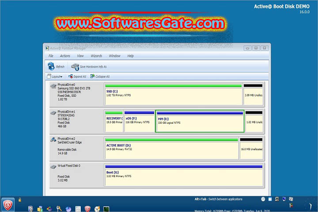Click 'SanDiskCruzer Edge' drive text
318x212 pixels.
pos(70,142)
